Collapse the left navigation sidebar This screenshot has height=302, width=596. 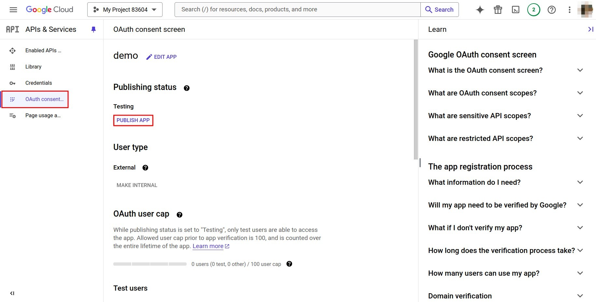[12, 293]
